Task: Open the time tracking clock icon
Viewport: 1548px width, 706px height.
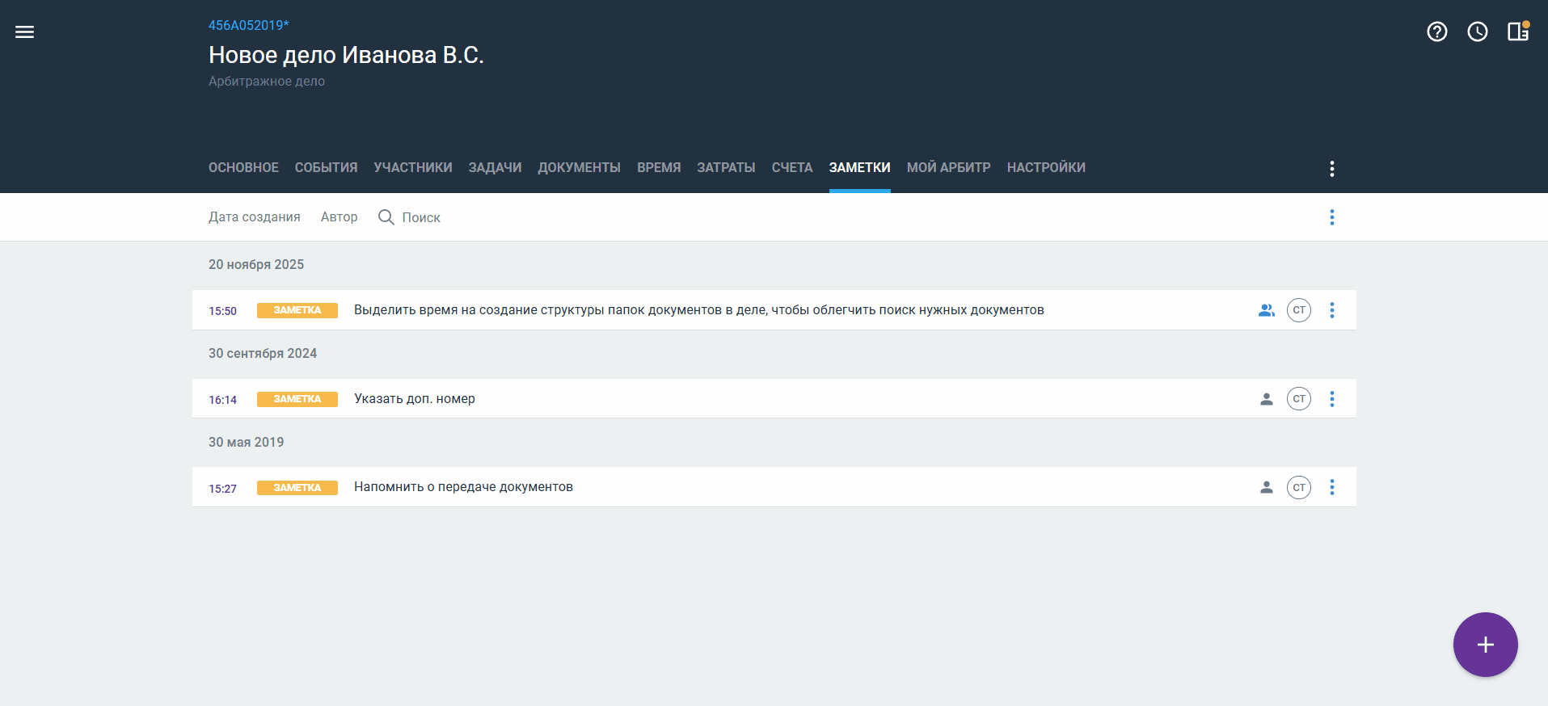Action: (1477, 32)
